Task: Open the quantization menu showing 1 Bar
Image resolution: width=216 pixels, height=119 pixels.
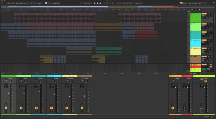Action: point(40,3)
